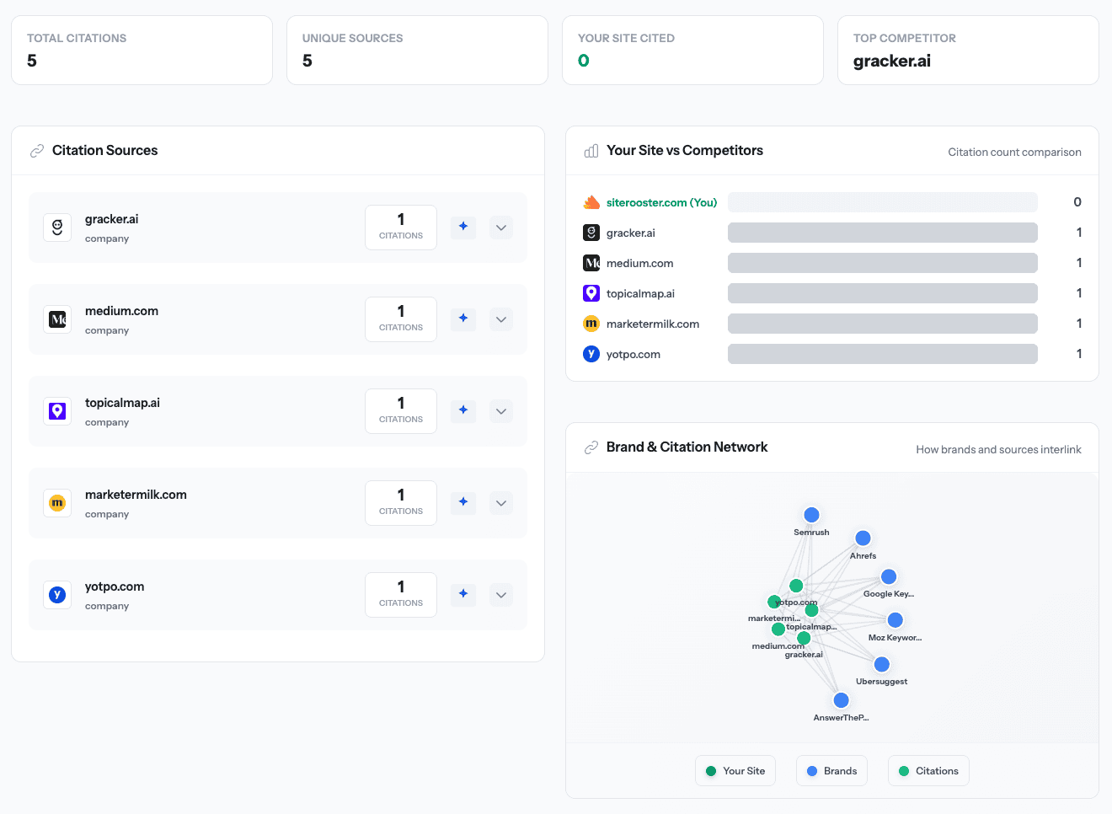Click the sparkle button on the topicalmap.ai row
Screen dimensions: 1112x814
tap(463, 410)
